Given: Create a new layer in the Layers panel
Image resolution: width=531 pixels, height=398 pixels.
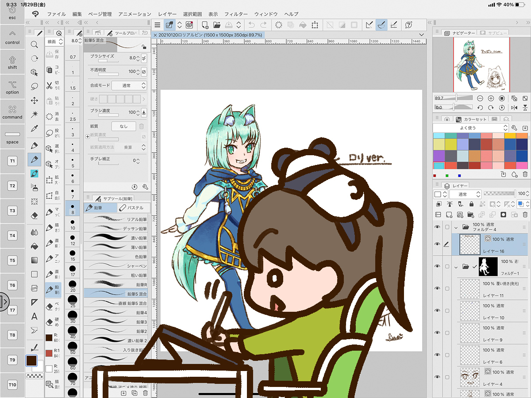Looking at the screenshot, I should click(x=449, y=215).
